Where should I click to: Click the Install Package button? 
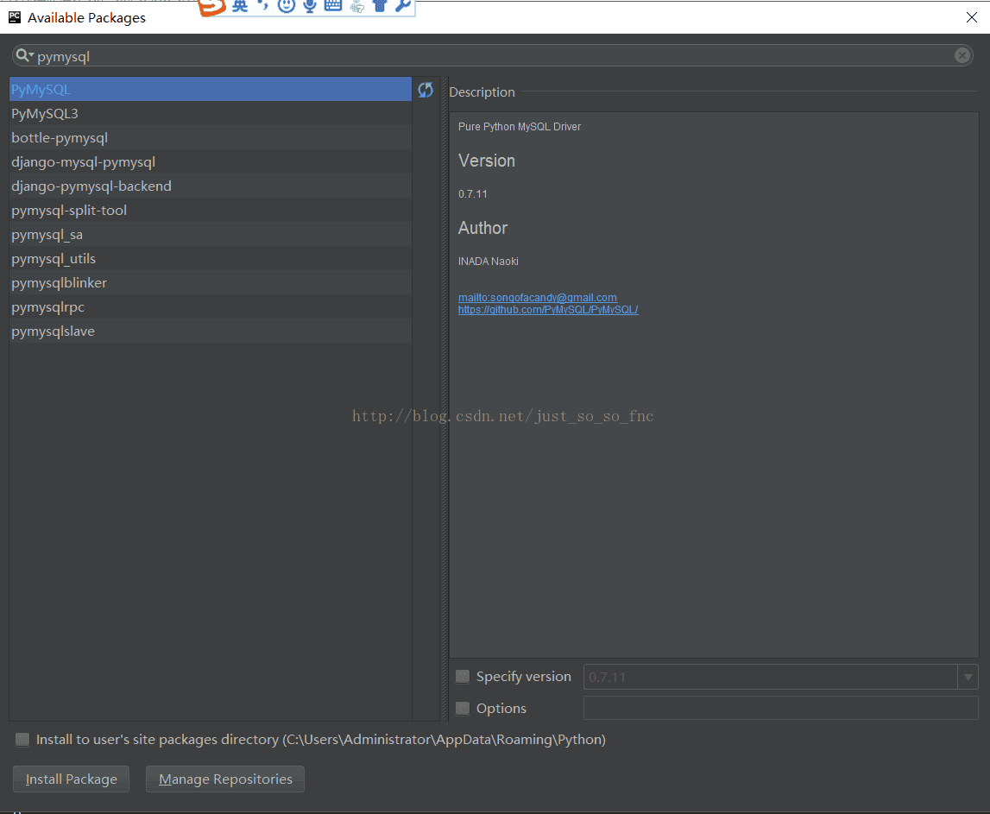point(71,779)
